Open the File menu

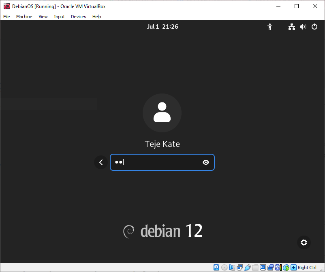pyautogui.click(x=6, y=17)
